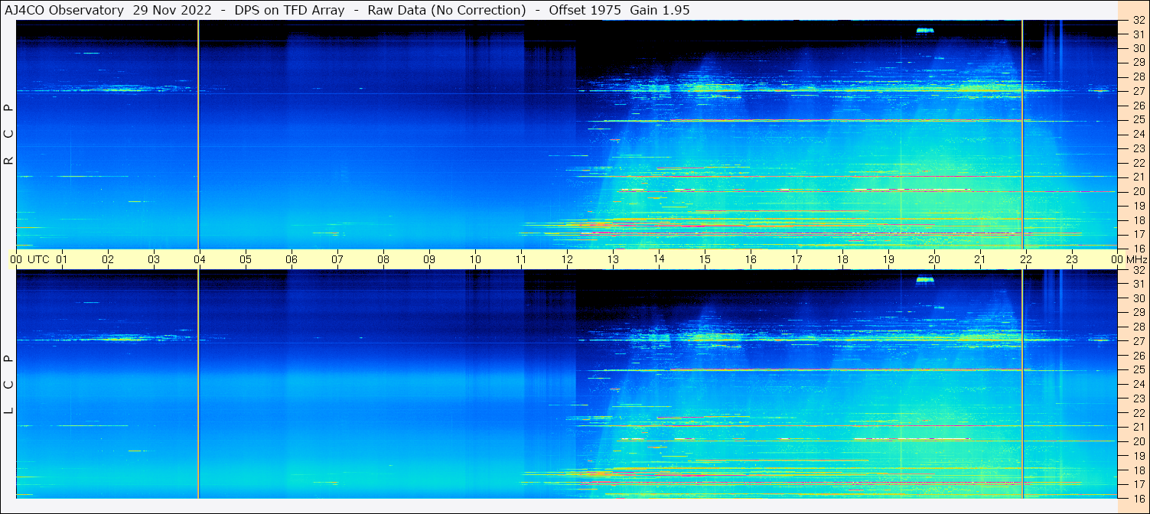The height and width of the screenshot is (514, 1150).
Task: Click the 32 MHz label on upper frequency scale
Action: (x=1139, y=20)
